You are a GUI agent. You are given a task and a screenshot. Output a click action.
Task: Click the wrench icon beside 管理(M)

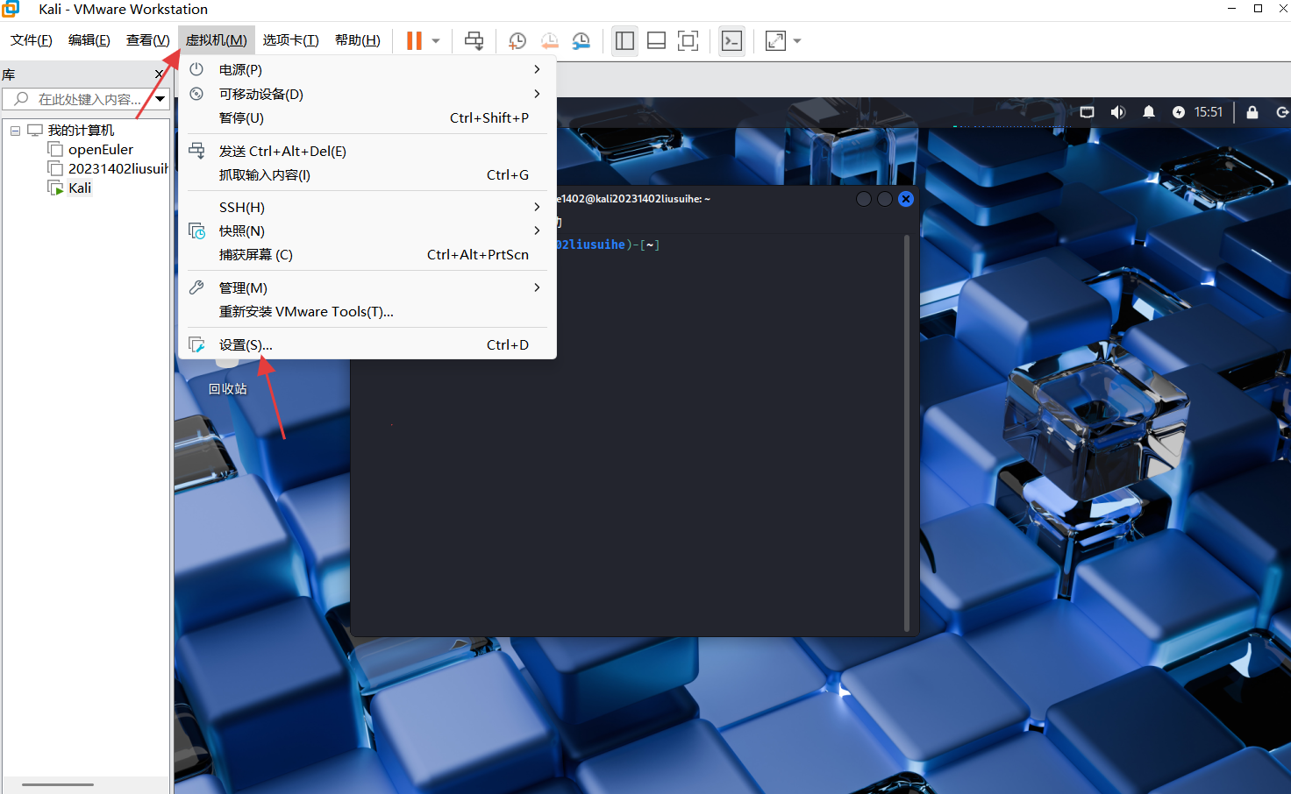pos(196,287)
